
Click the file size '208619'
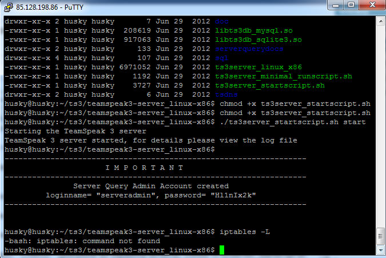(x=137, y=30)
